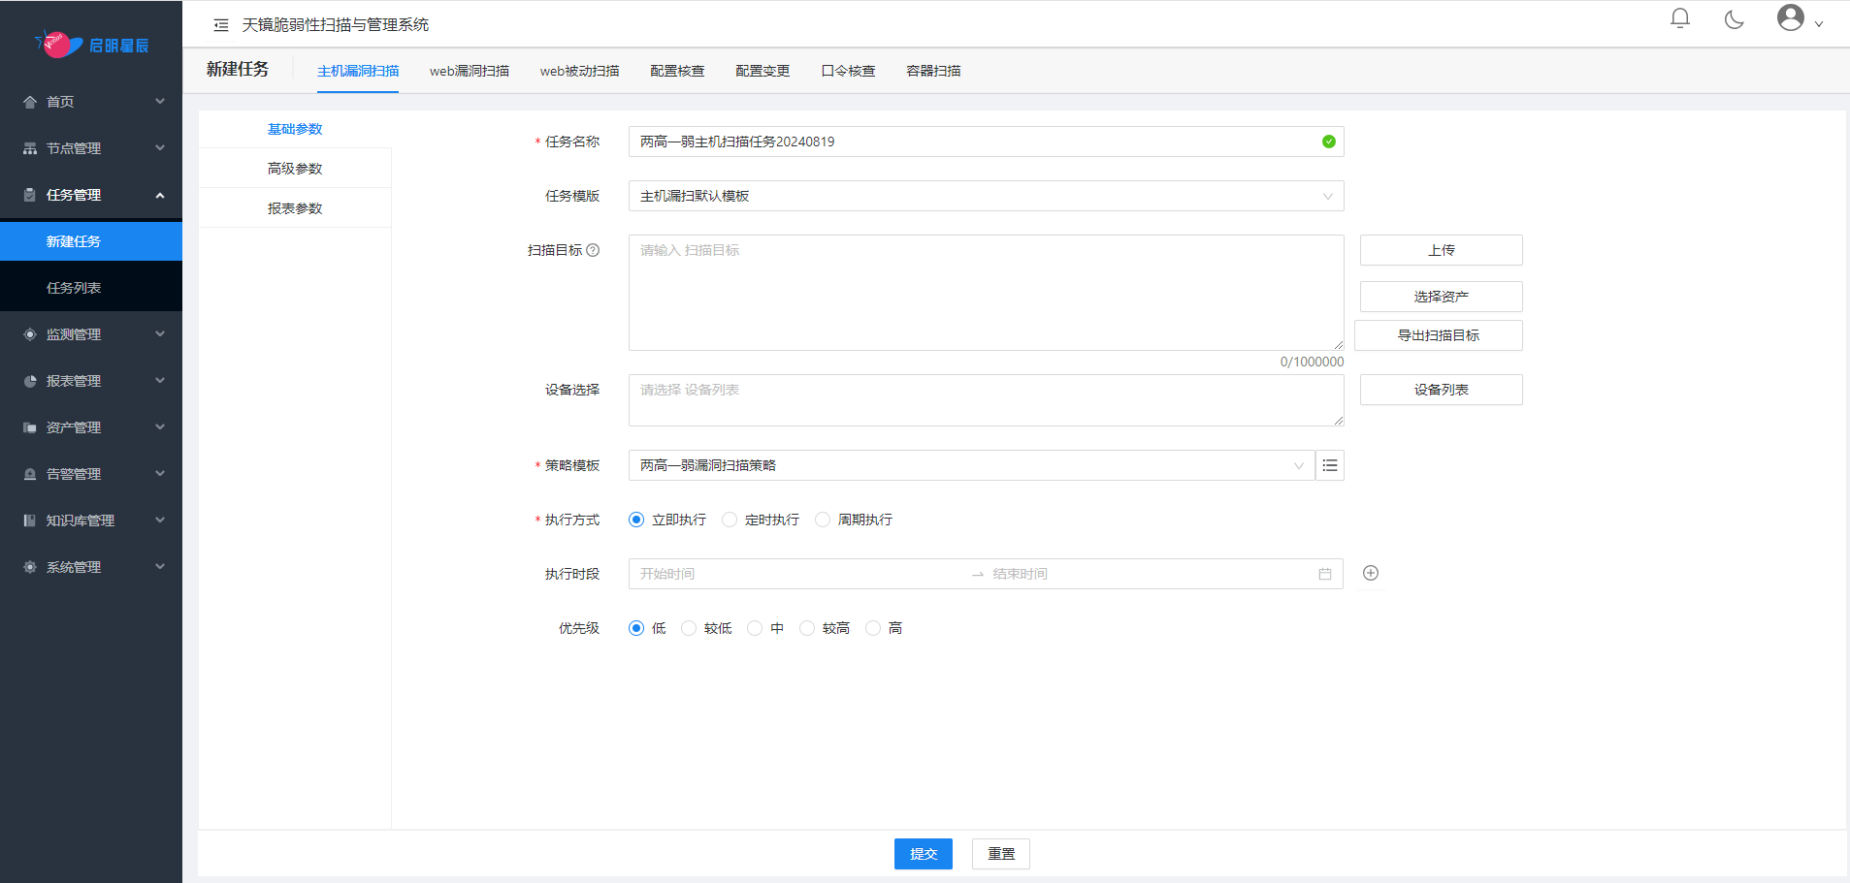This screenshot has width=1850, height=883.
Task: Click inside the 扫描目标 input area
Action: (985, 293)
